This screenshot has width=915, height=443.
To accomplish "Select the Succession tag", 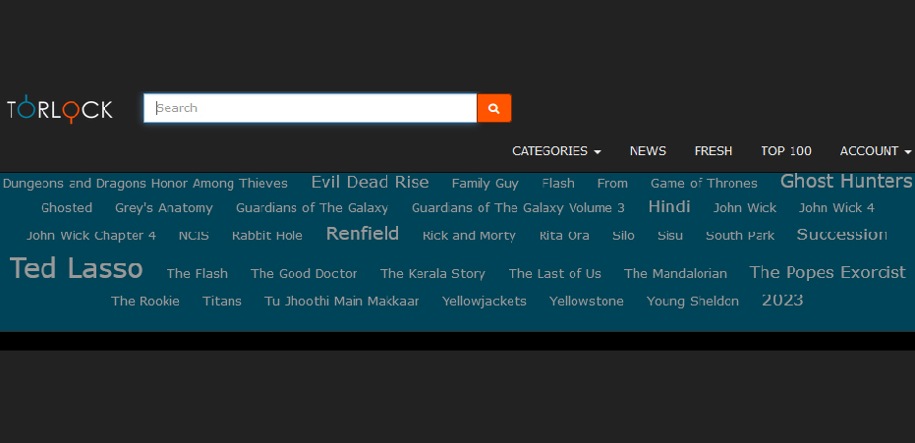I will click(842, 235).
